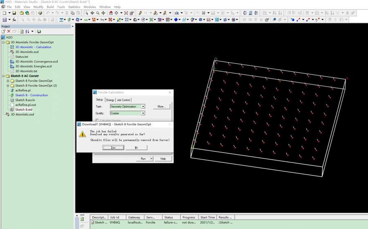Open the Quality dropdown showing Coarse
The image size is (368, 229).
(x=143, y=113)
